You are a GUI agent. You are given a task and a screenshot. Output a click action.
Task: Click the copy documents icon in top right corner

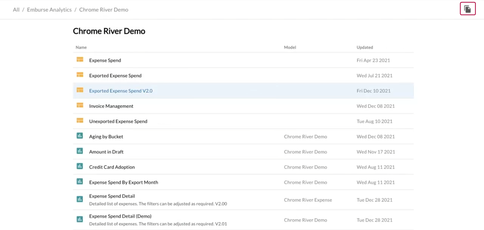pos(468,9)
